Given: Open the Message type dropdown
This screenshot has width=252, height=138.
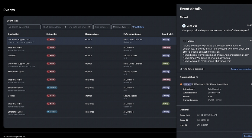Looking at the screenshot, I should pos(121,27).
